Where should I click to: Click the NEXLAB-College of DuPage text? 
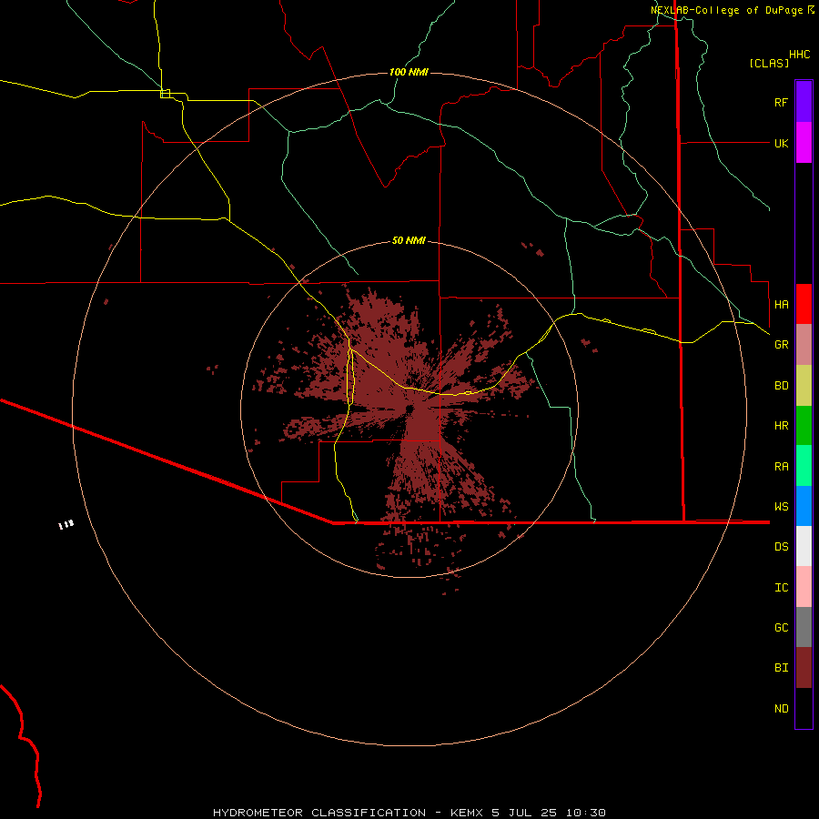tap(726, 10)
